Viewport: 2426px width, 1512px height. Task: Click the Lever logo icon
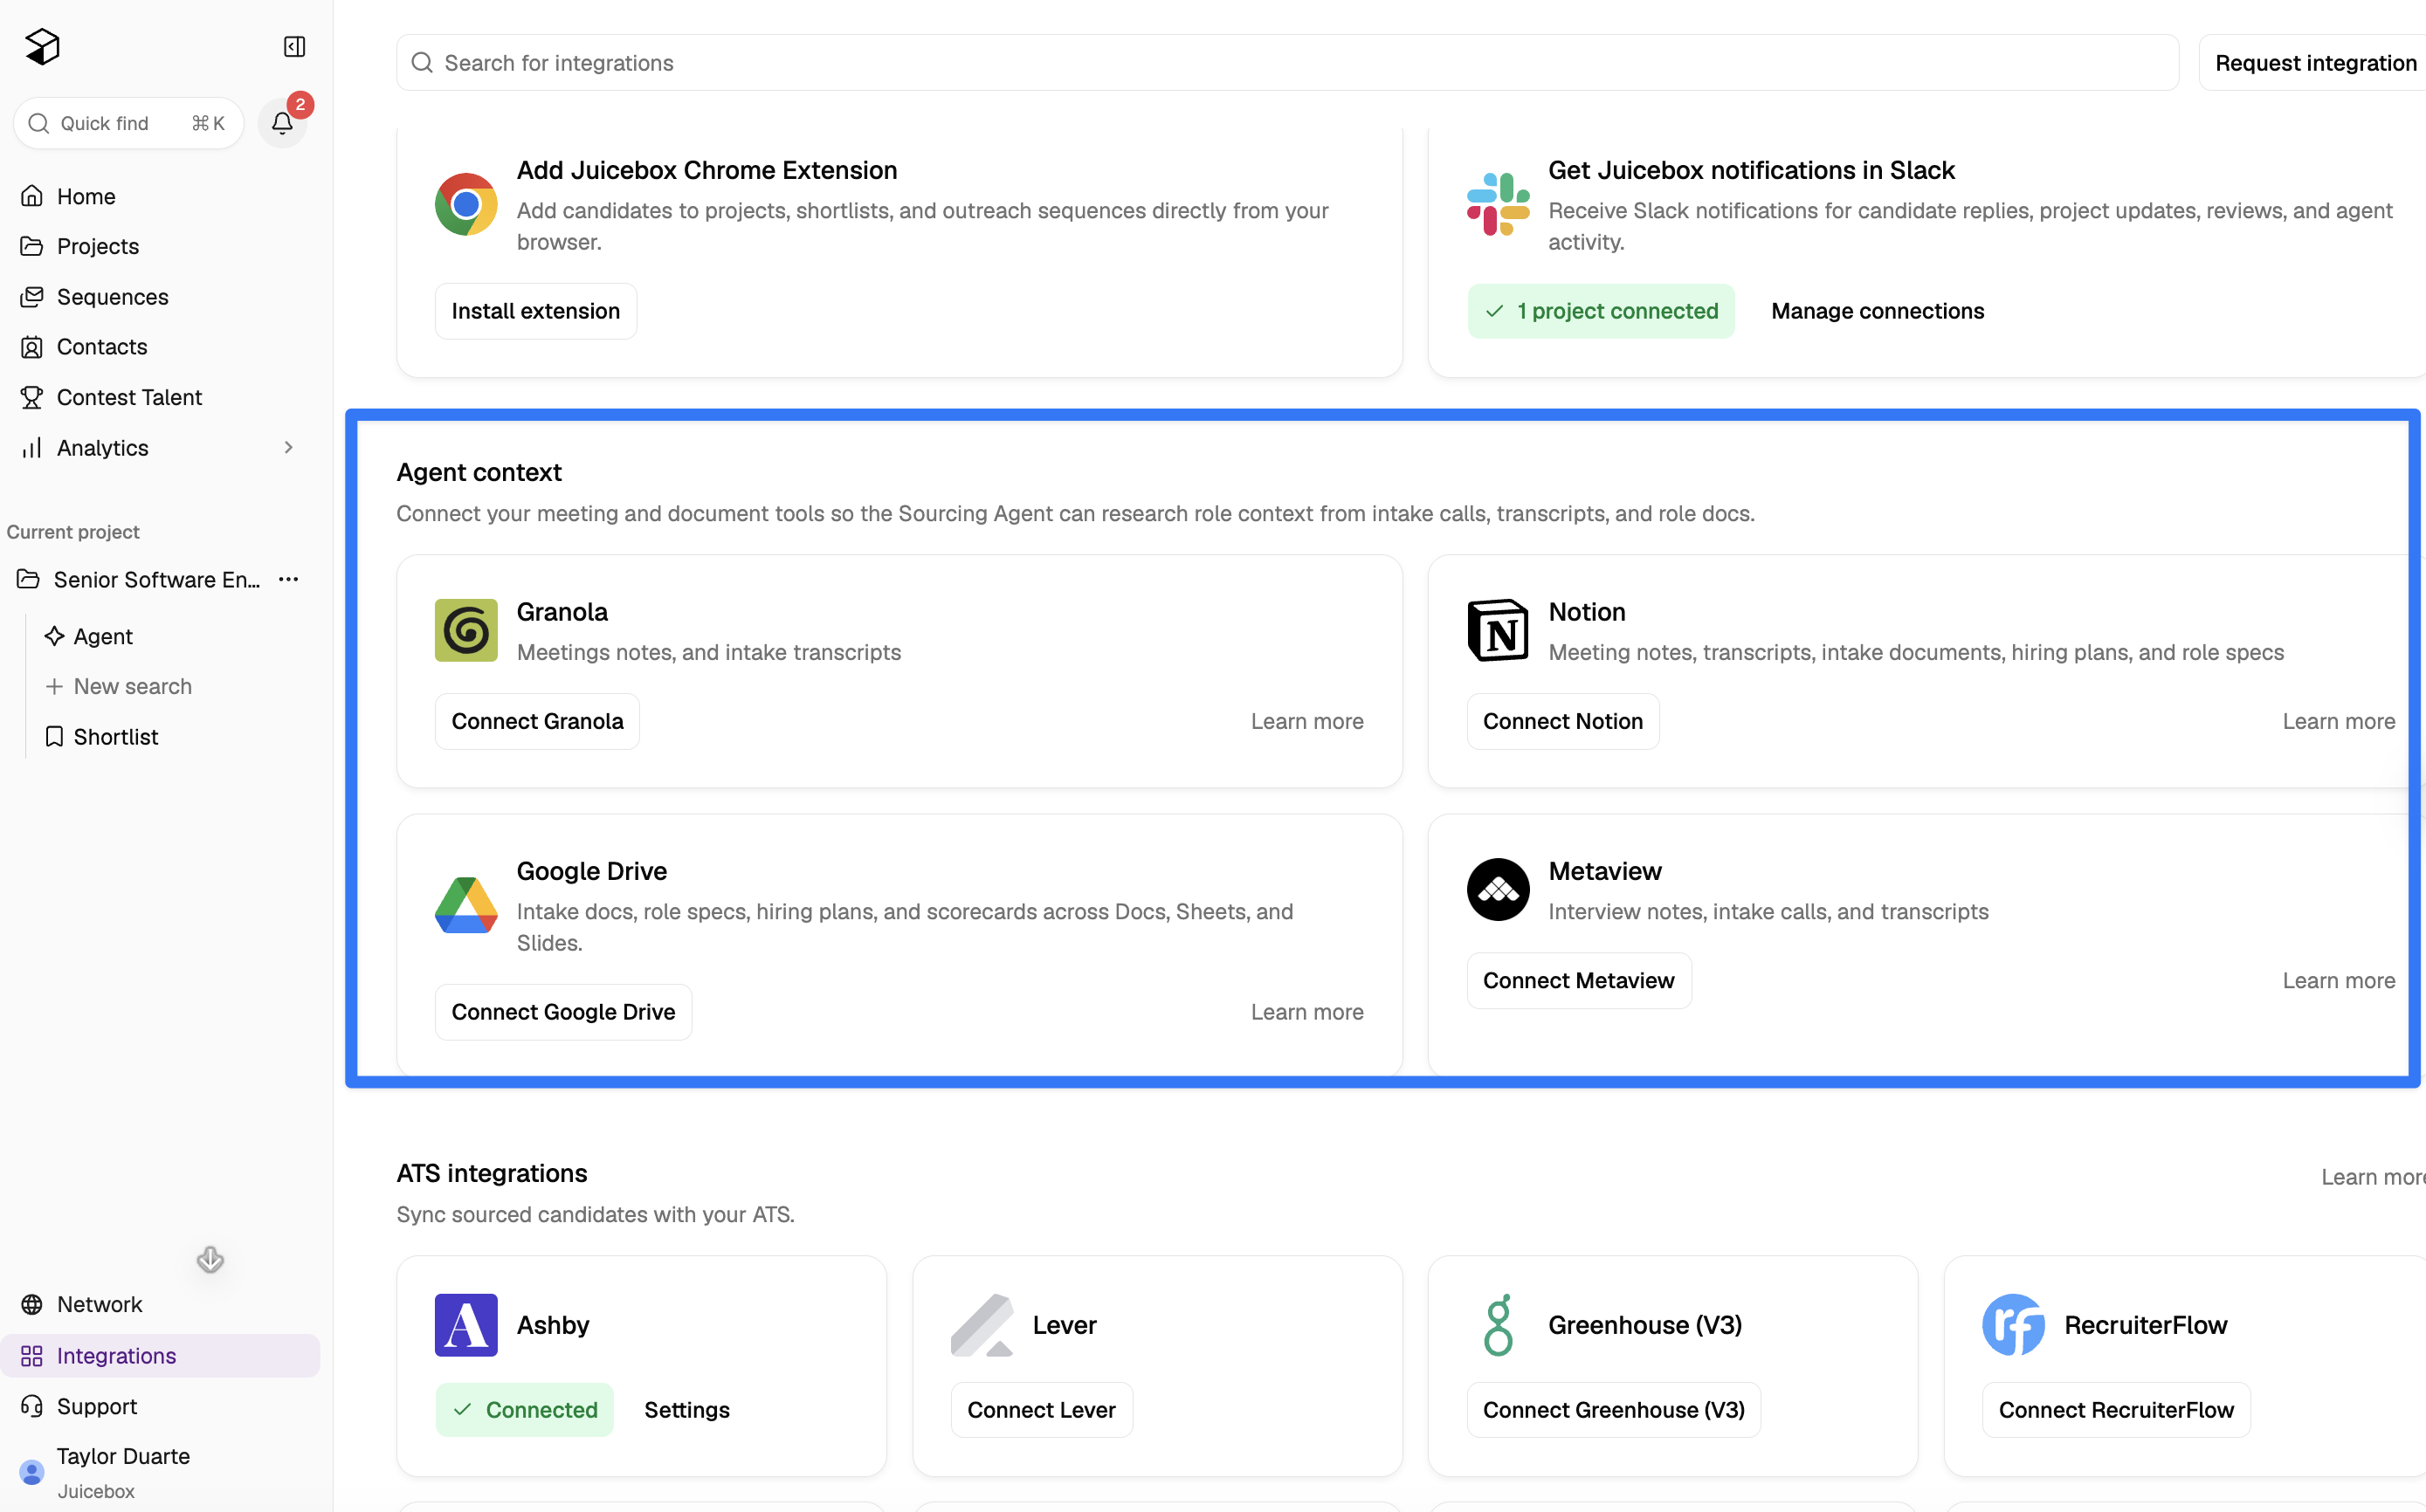pyautogui.click(x=982, y=1325)
